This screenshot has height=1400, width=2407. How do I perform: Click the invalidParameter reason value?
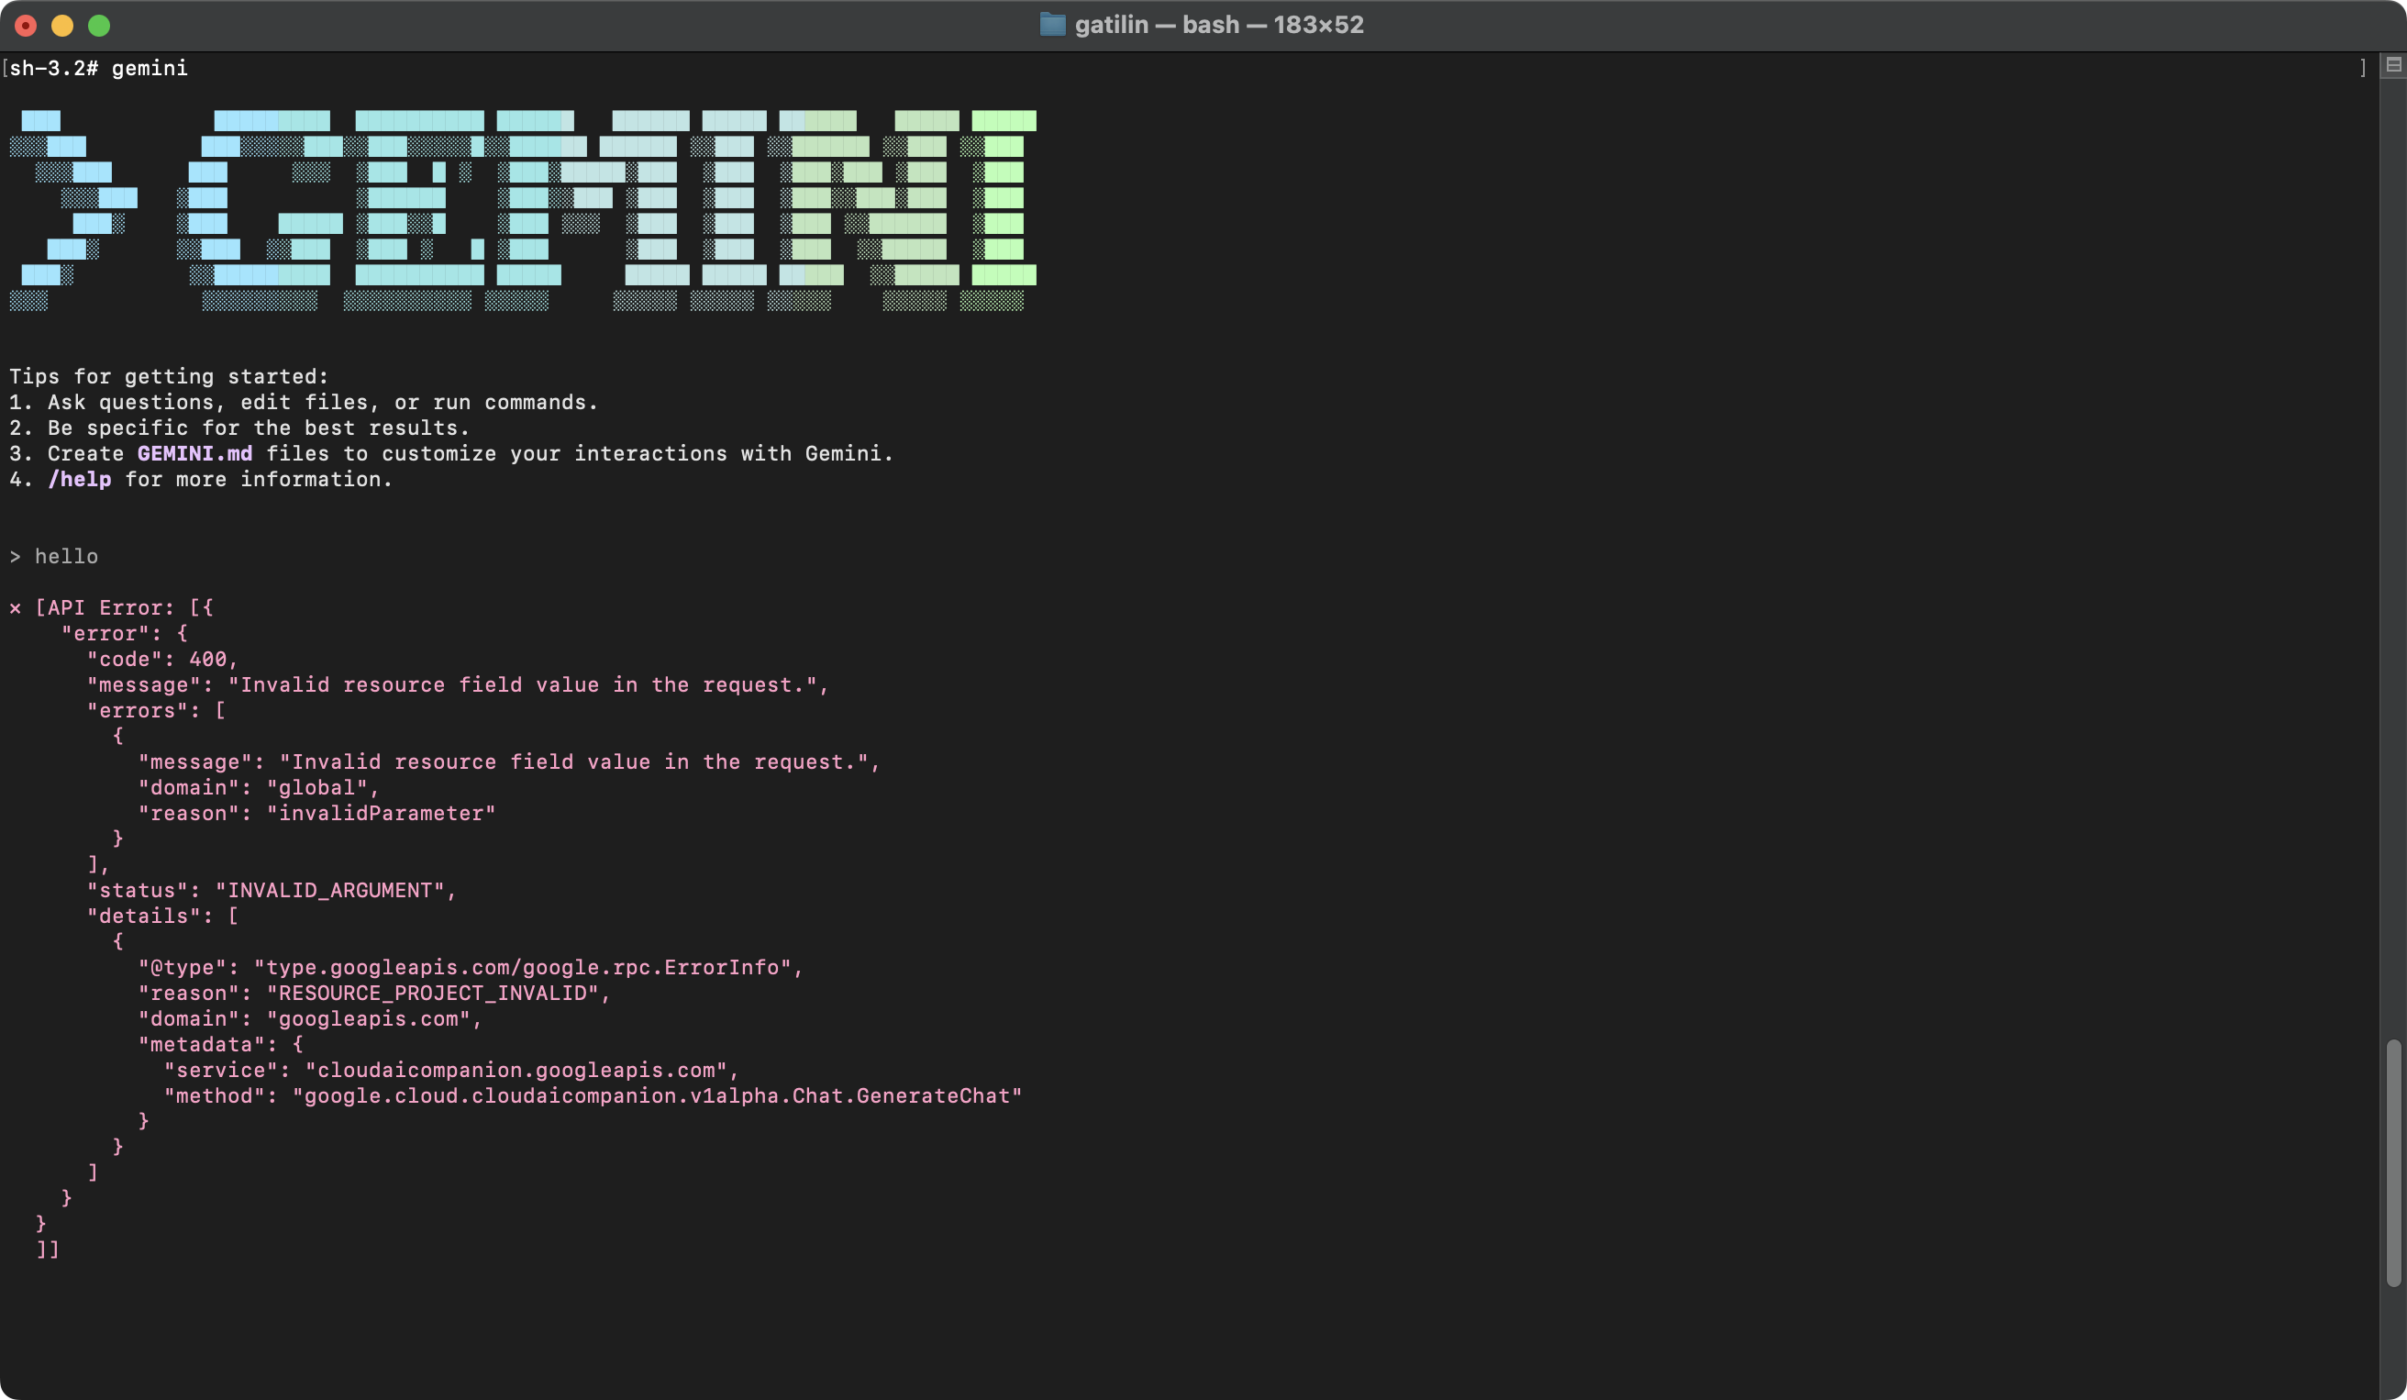(381, 814)
